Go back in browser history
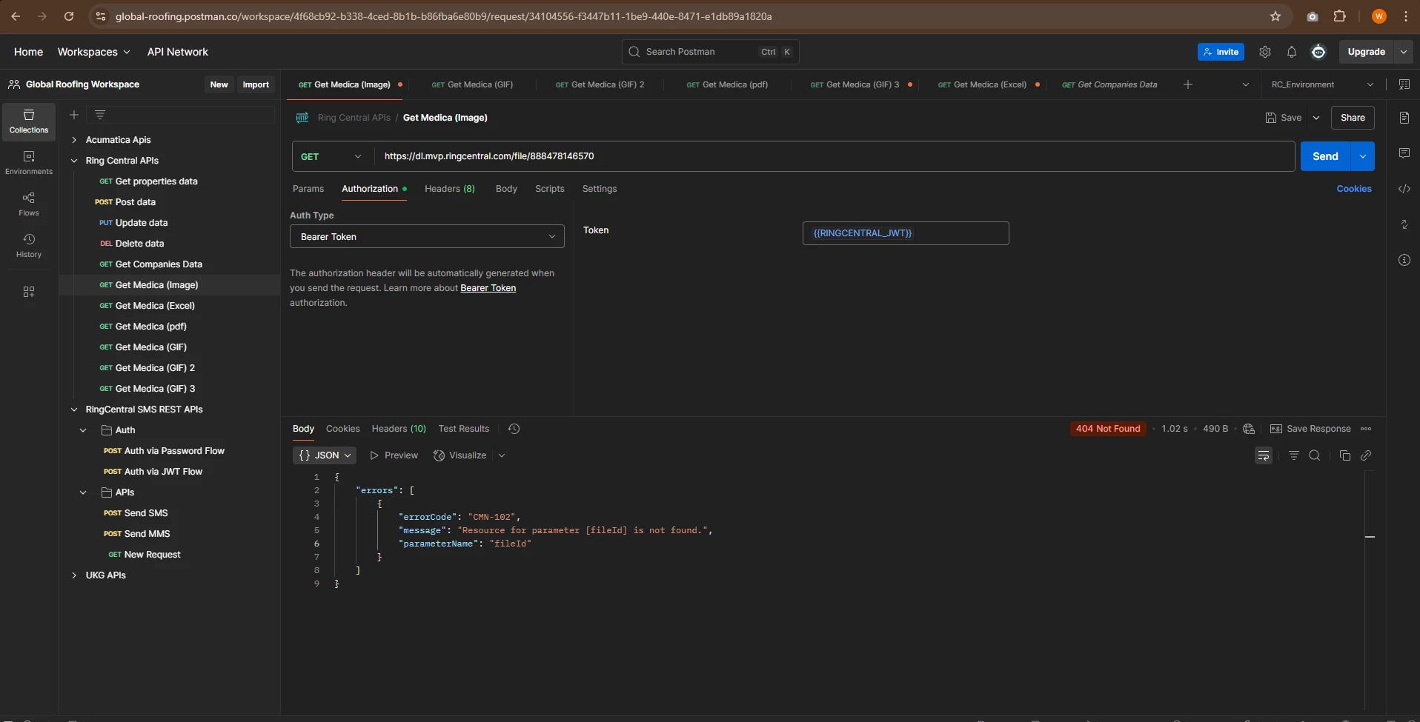Image resolution: width=1420 pixels, height=722 pixels. click(x=16, y=16)
